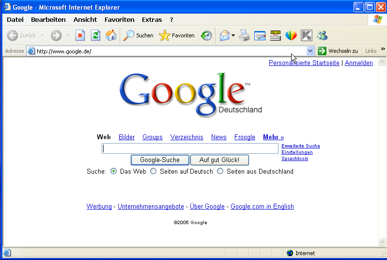Click the IE icon in title bar
The height and width of the screenshot is (260, 387).
[7, 7]
